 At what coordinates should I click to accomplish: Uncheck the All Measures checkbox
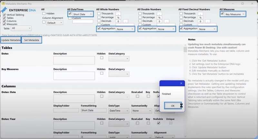(222, 14)
